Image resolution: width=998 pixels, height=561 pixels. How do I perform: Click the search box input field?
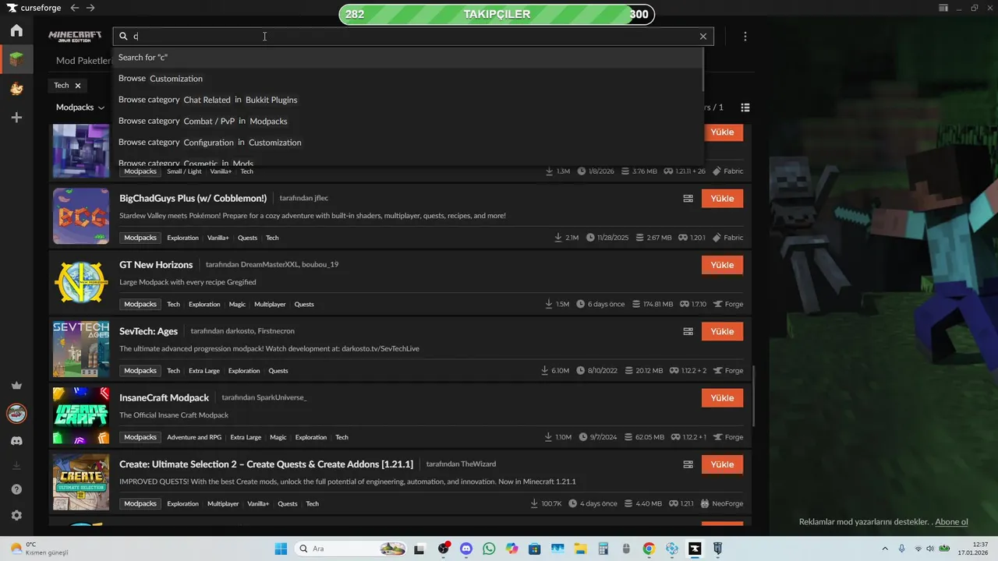[413, 37]
